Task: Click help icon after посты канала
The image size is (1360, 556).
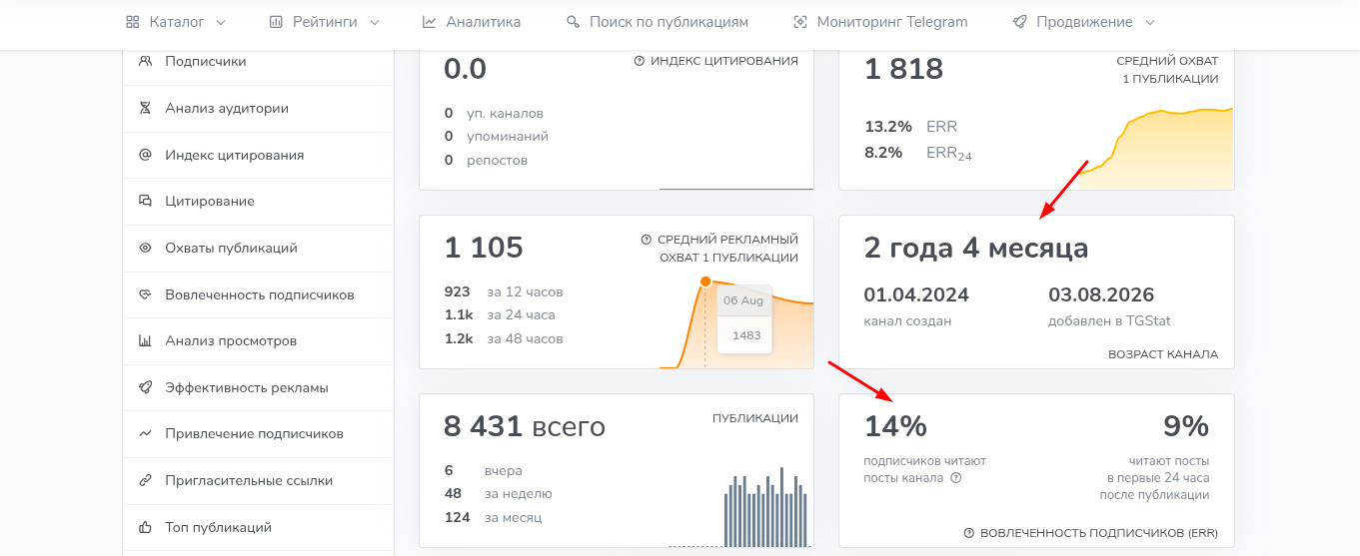Action: [956, 477]
